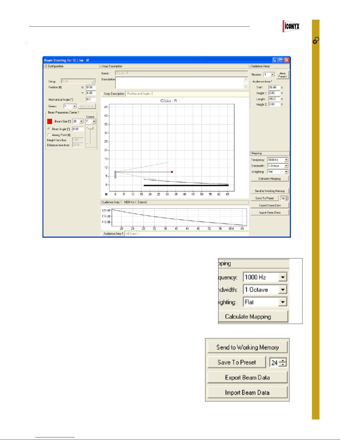Click Calculate Mapping in main window
The height and width of the screenshot is (440, 340).
[x=270, y=179]
